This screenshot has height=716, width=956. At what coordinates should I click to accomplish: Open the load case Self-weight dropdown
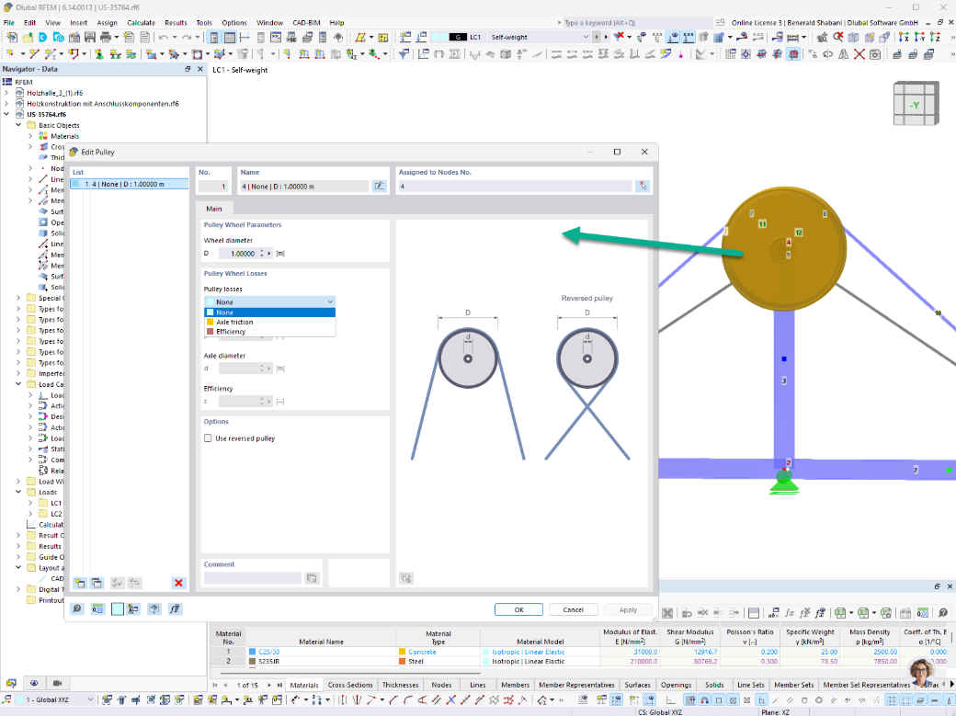[586, 37]
